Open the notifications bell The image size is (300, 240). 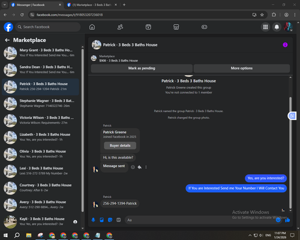(277, 27)
